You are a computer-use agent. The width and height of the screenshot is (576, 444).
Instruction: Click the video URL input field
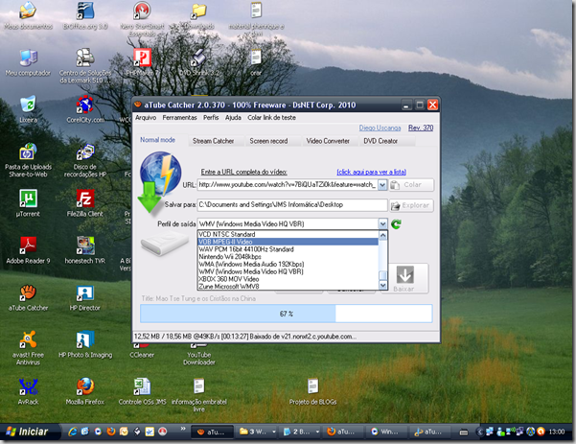pos(288,184)
